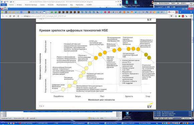This screenshot has width=194, height=125.
Task: Open the Файл menu in the media player
Action: tap(156, 3)
